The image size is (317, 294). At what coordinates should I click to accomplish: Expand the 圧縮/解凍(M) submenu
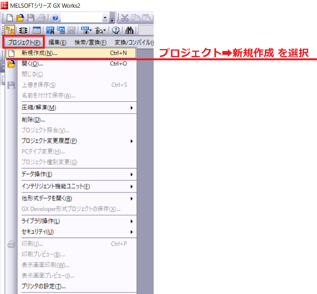pos(71,107)
